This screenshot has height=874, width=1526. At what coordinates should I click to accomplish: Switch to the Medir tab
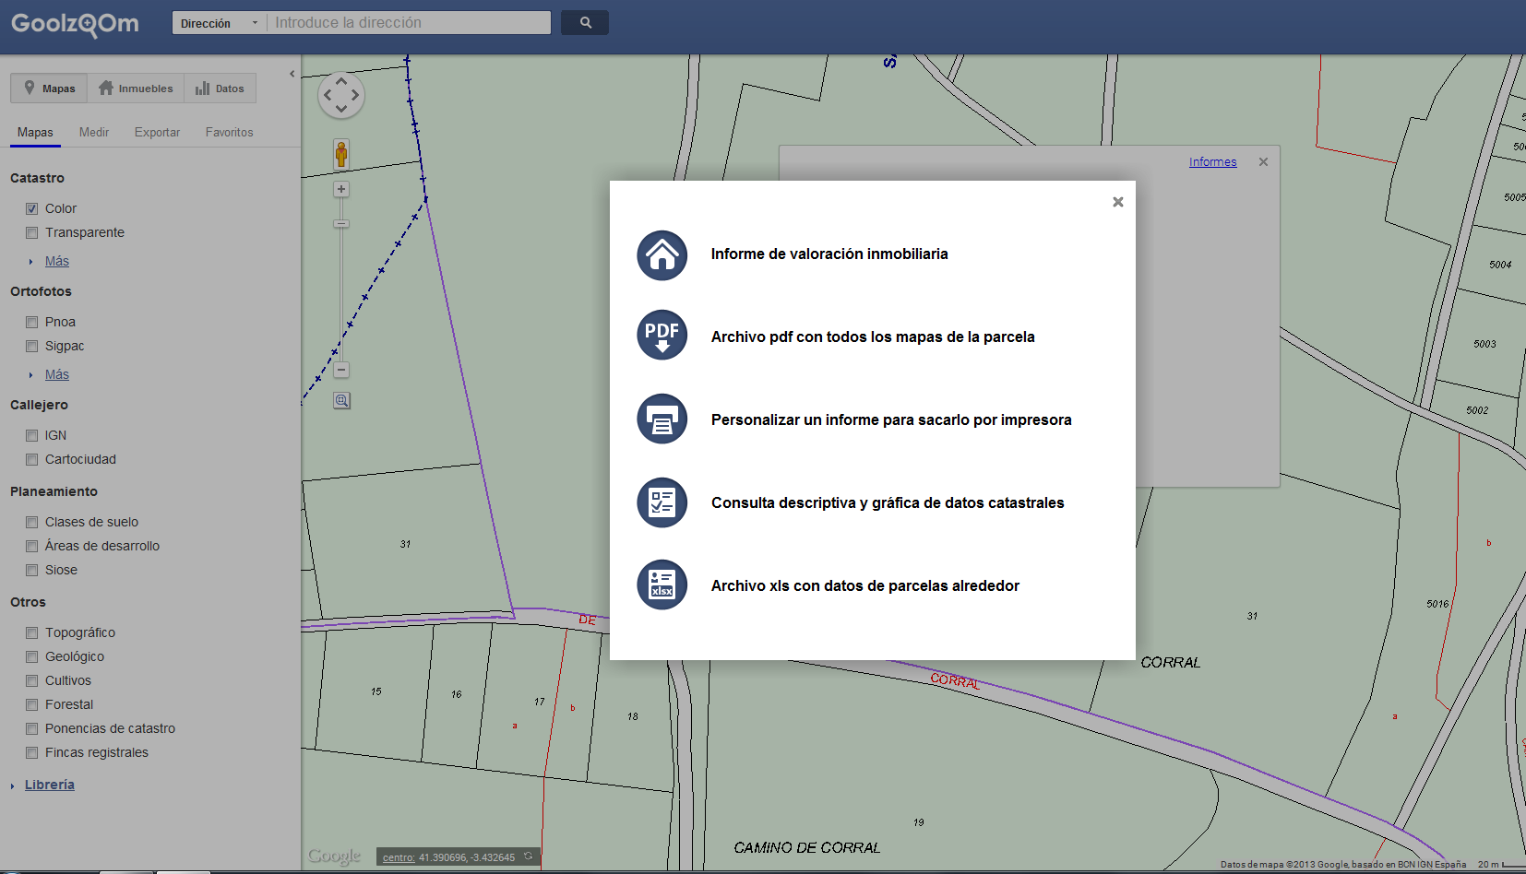point(94,133)
